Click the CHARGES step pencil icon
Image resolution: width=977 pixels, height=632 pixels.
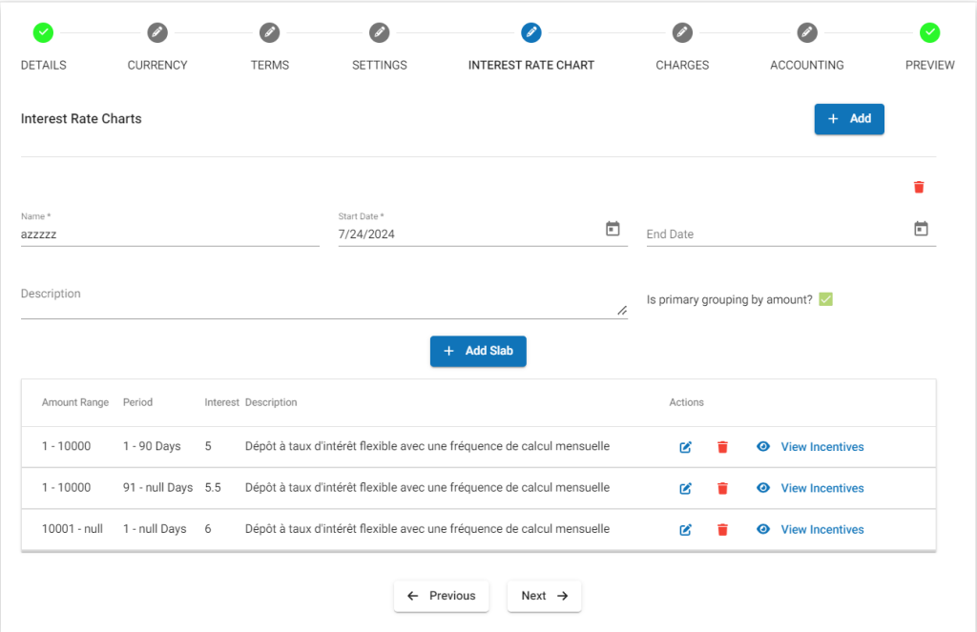pos(682,32)
